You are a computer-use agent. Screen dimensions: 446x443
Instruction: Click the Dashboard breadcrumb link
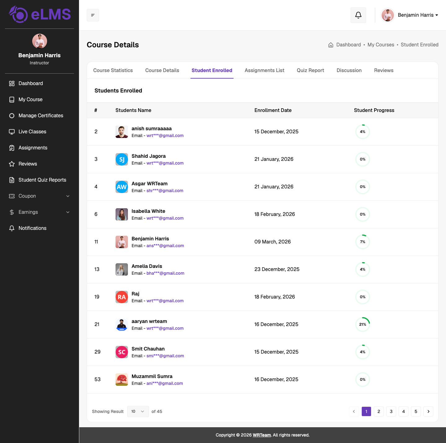[349, 45]
